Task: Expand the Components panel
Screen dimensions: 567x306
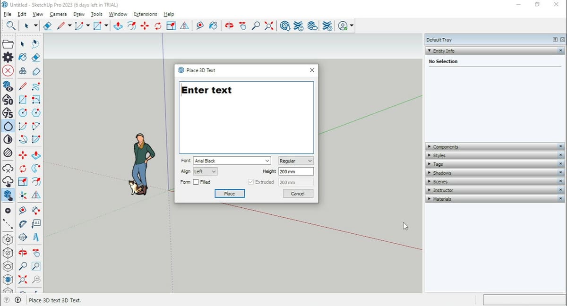Action: click(x=429, y=147)
